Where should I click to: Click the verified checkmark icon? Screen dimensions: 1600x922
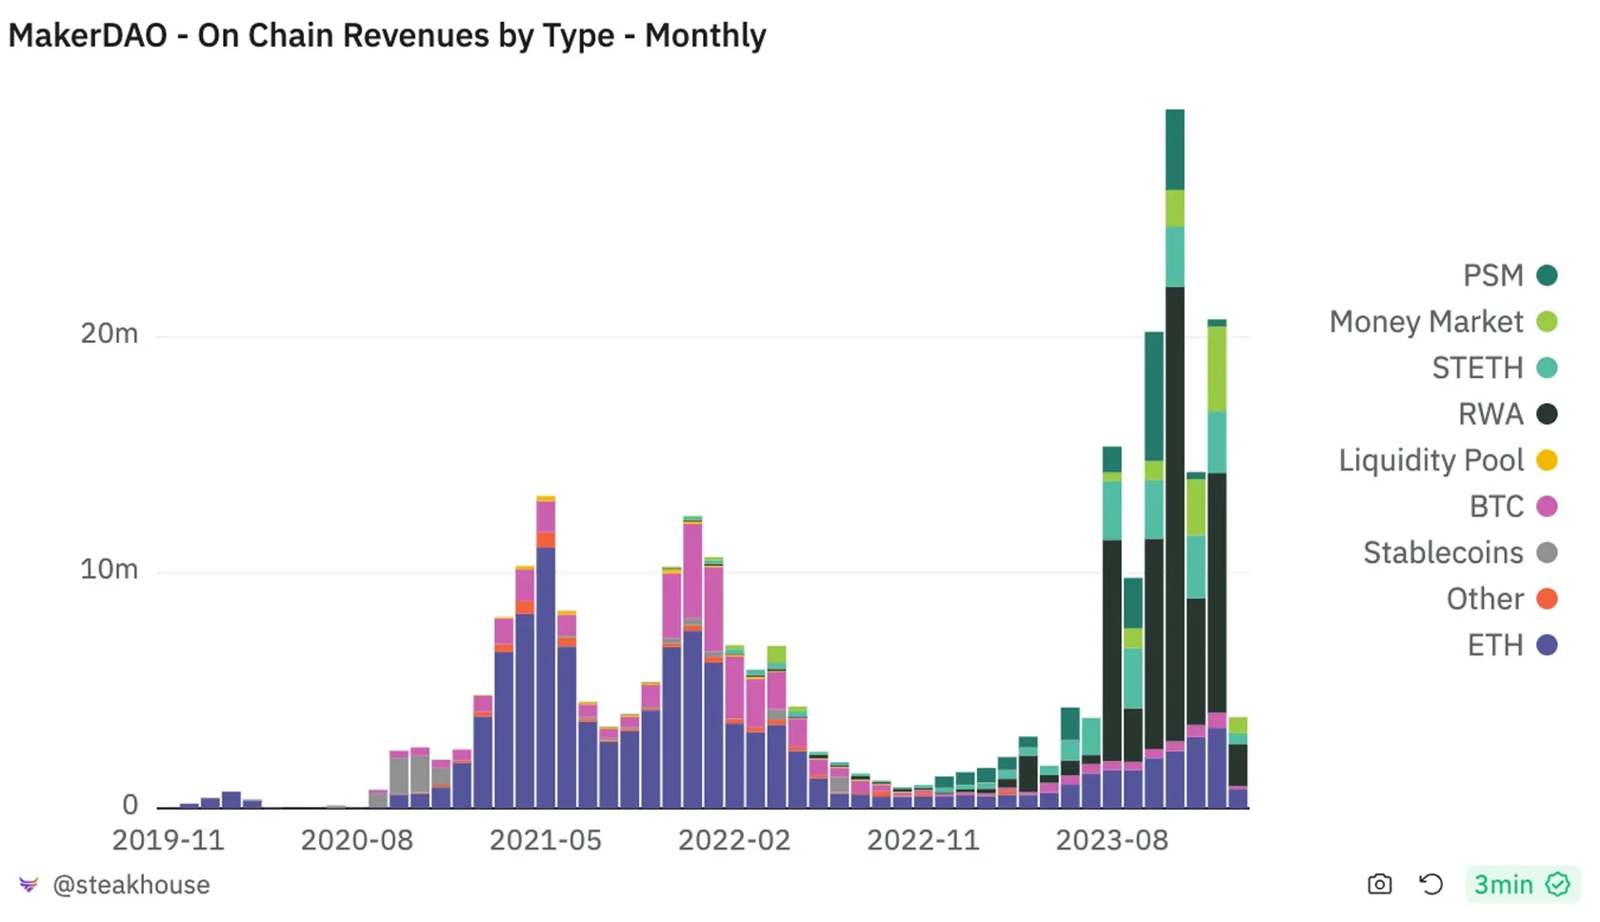coord(1557,884)
